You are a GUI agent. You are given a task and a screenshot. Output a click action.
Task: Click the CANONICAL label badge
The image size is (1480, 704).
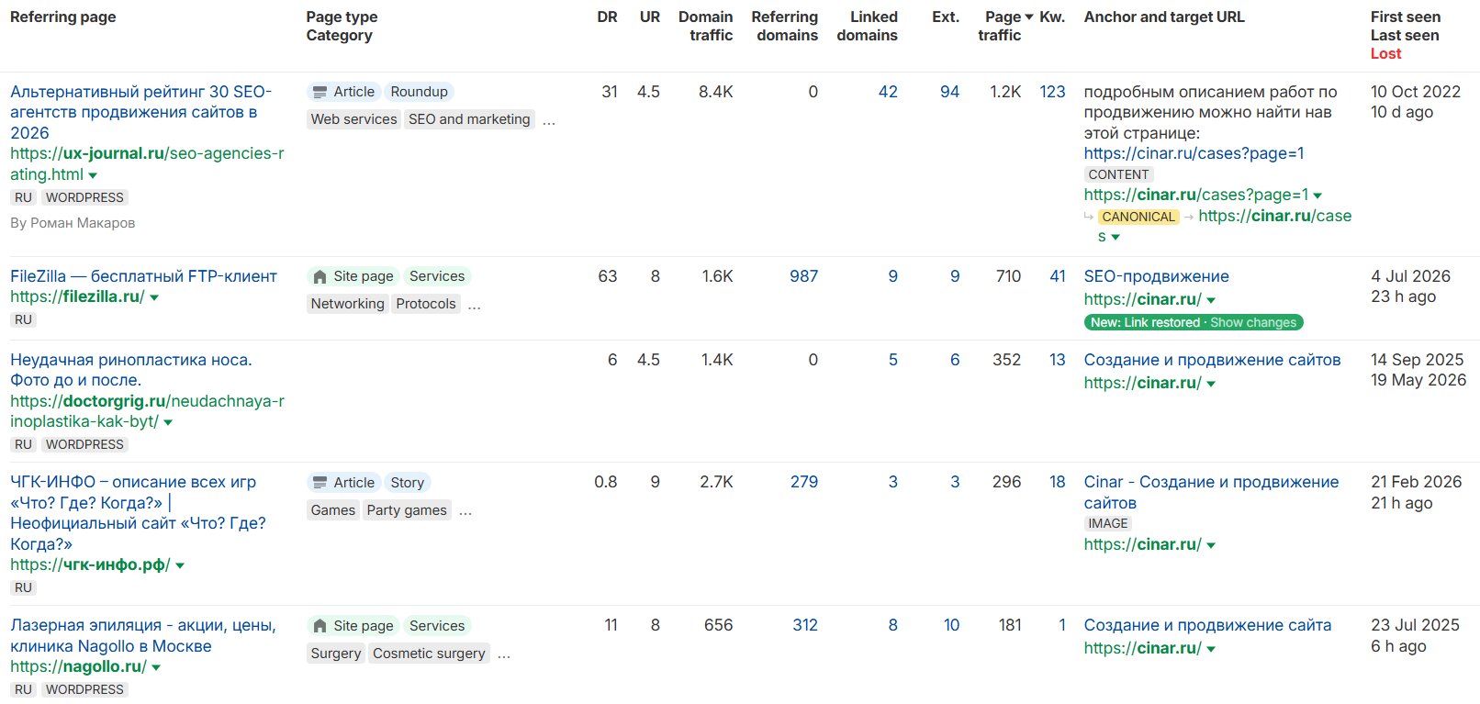click(x=1138, y=217)
